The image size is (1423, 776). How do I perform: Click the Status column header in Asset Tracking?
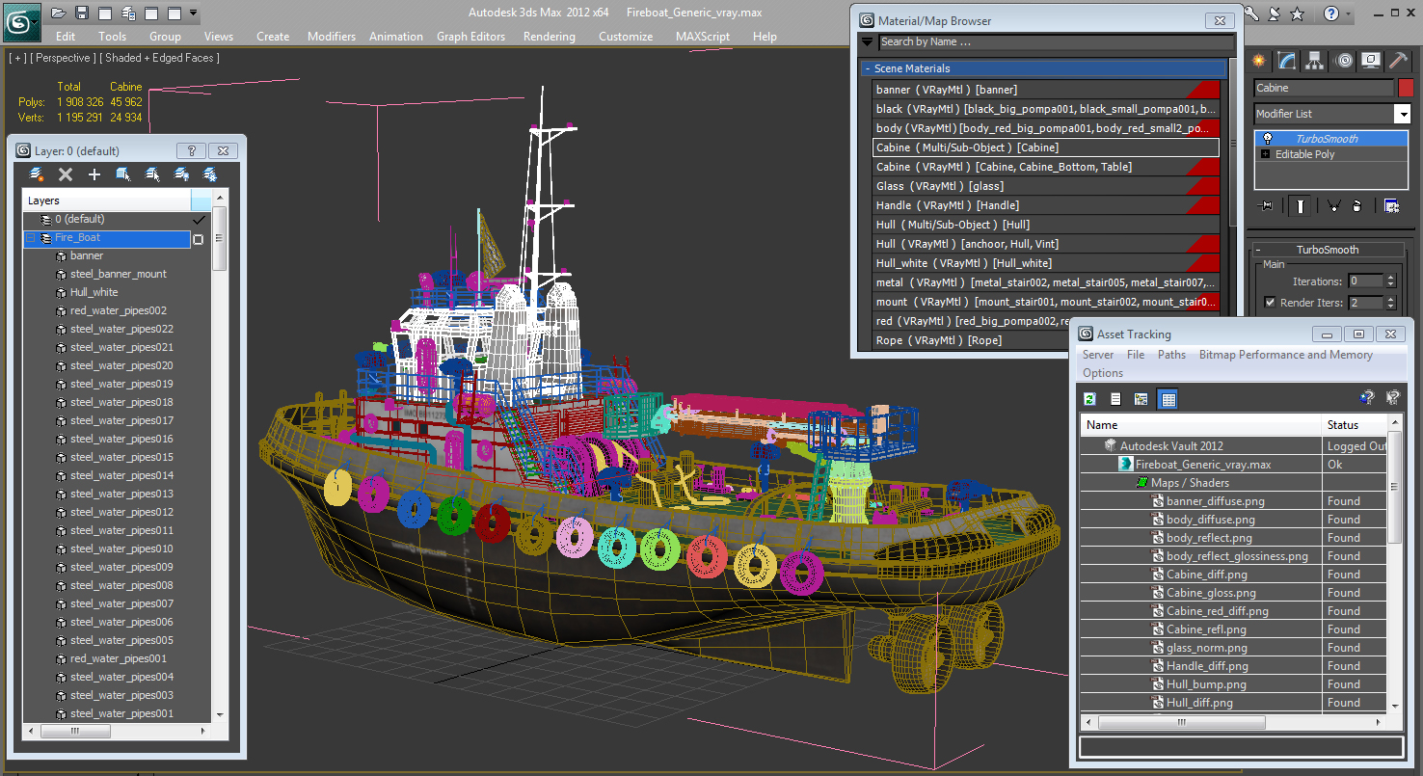pos(1355,425)
